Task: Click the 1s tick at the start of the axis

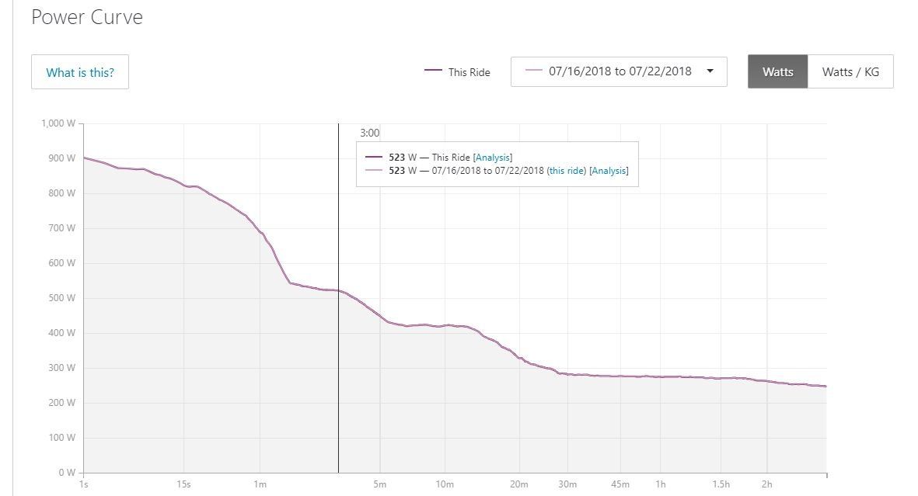Action: pos(84,485)
